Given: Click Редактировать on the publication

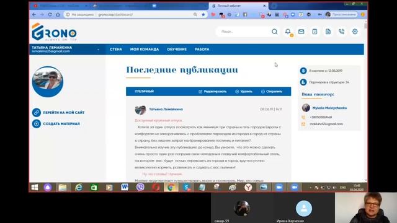Looking at the screenshot, I should click(x=212, y=92).
